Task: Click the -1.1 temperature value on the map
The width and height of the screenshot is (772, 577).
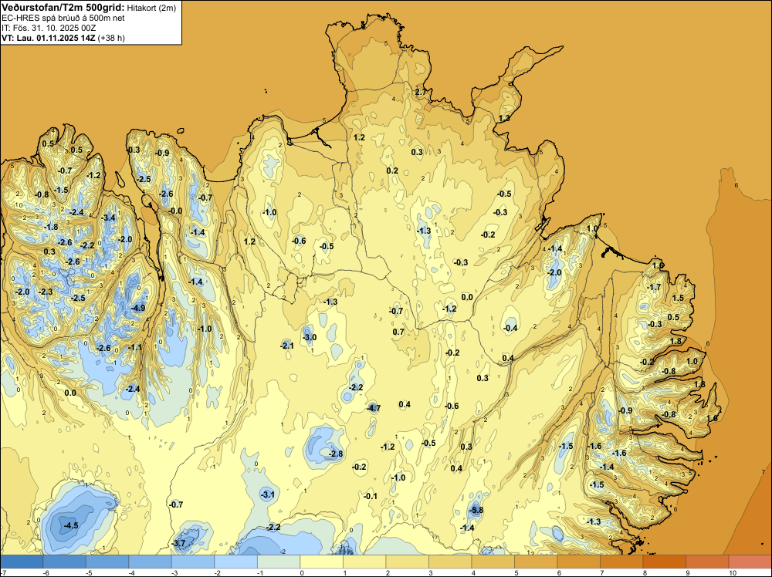Action: pyautogui.click(x=135, y=347)
